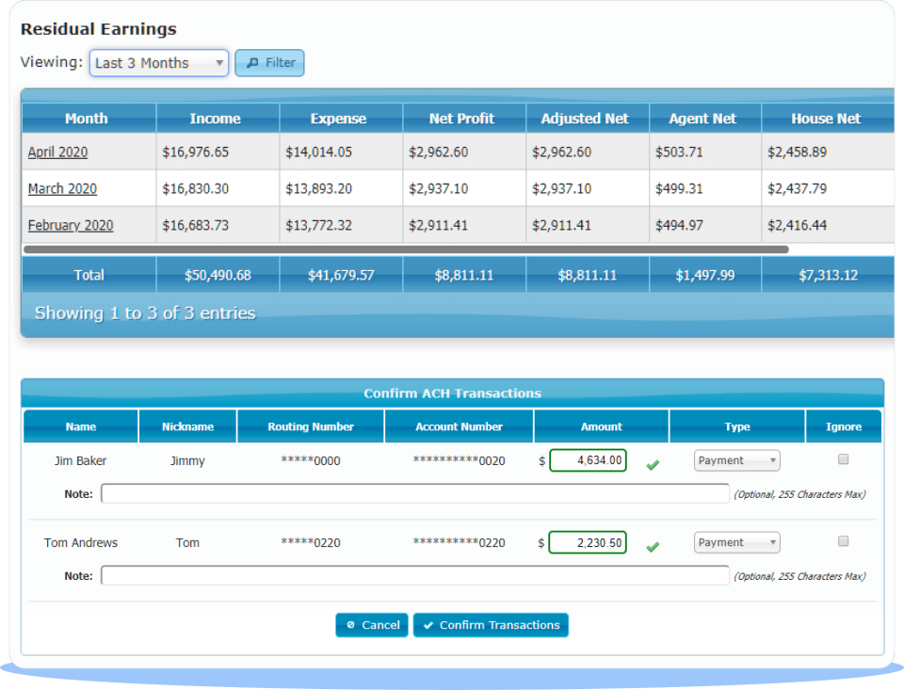Click the Jim Baker name

[81, 461]
